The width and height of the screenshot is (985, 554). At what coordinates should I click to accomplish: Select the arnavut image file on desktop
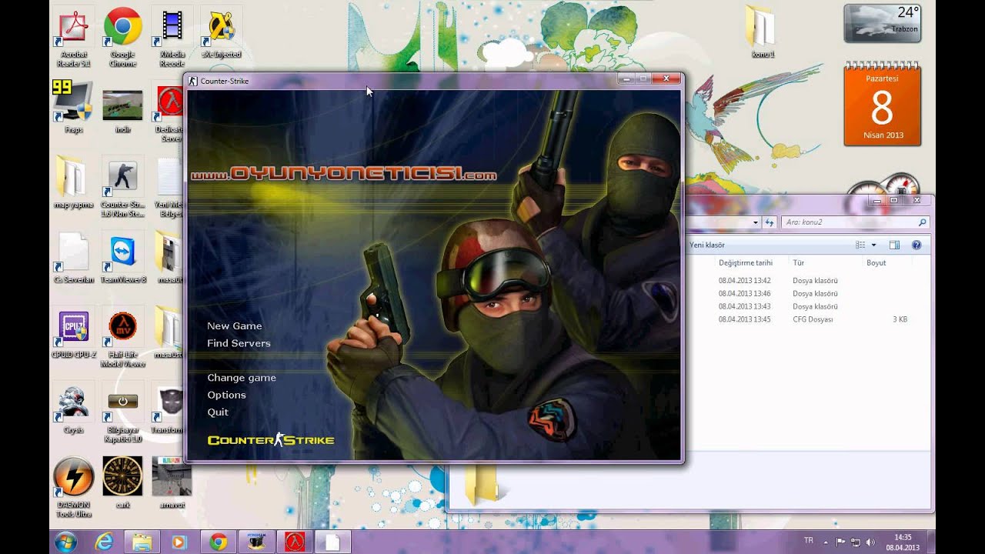tap(172, 482)
